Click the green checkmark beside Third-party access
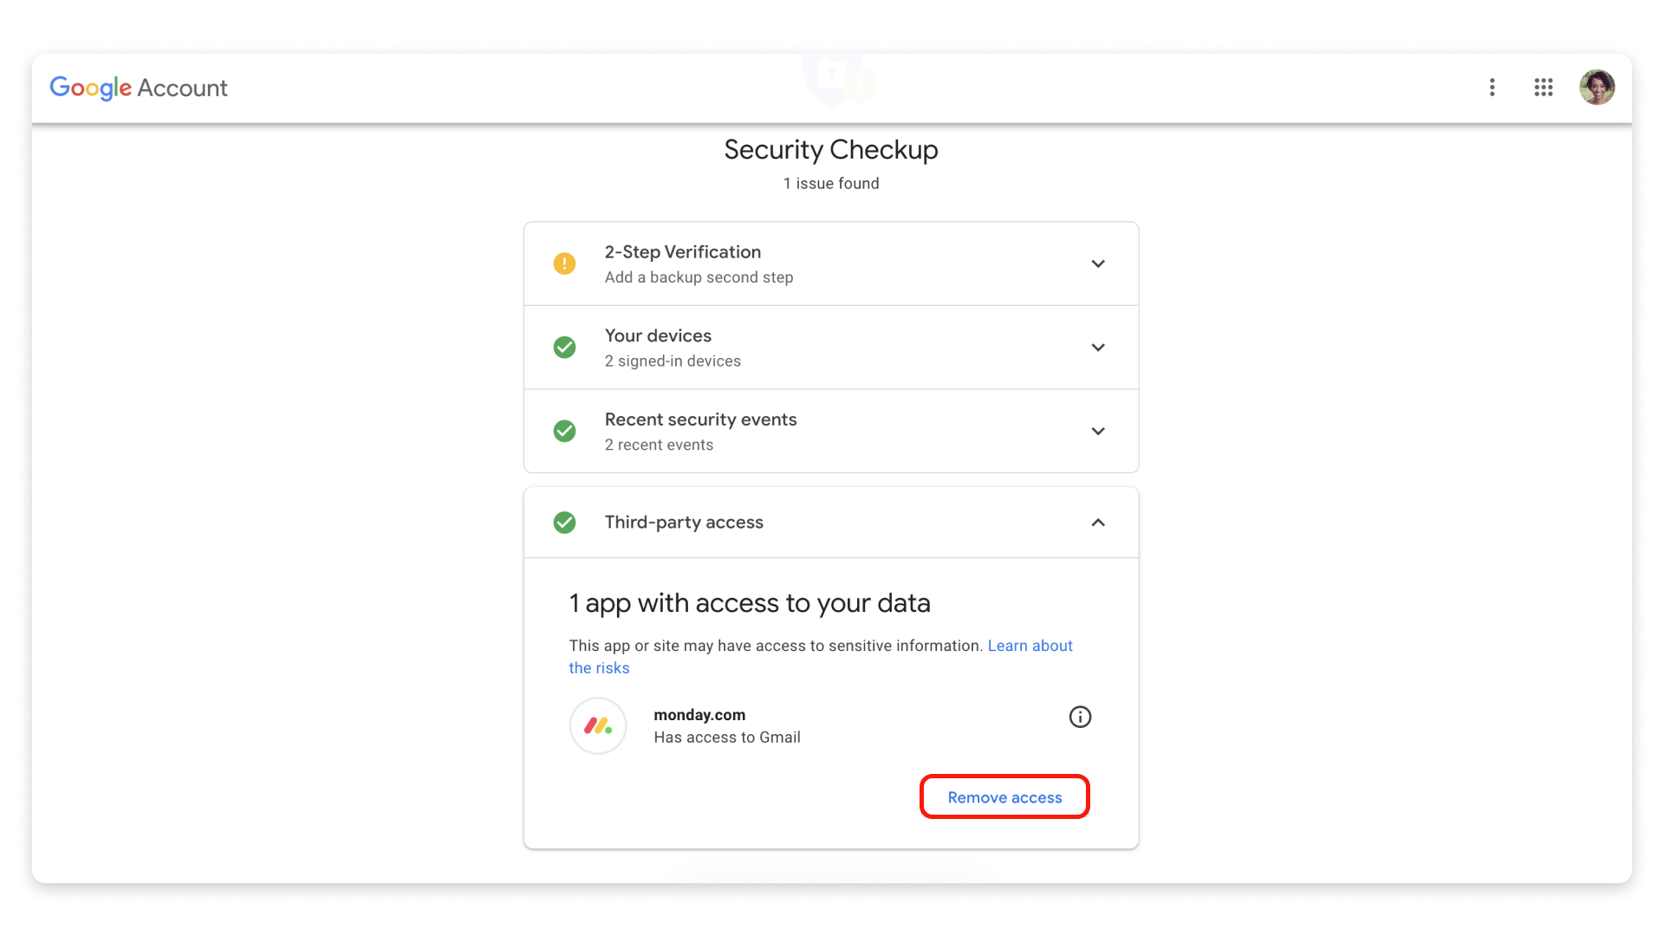This screenshot has height=936, width=1664. pyautogui.click(x=564, y=523)
